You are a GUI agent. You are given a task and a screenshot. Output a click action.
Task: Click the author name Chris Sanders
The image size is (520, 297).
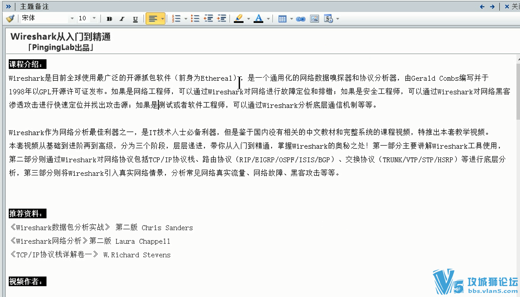[x=167, y=228]
